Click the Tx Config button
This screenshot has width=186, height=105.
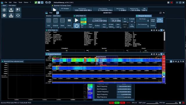coord(132,26)
